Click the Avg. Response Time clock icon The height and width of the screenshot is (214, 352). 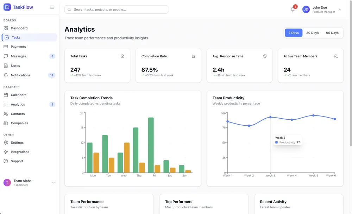[265, 56]
